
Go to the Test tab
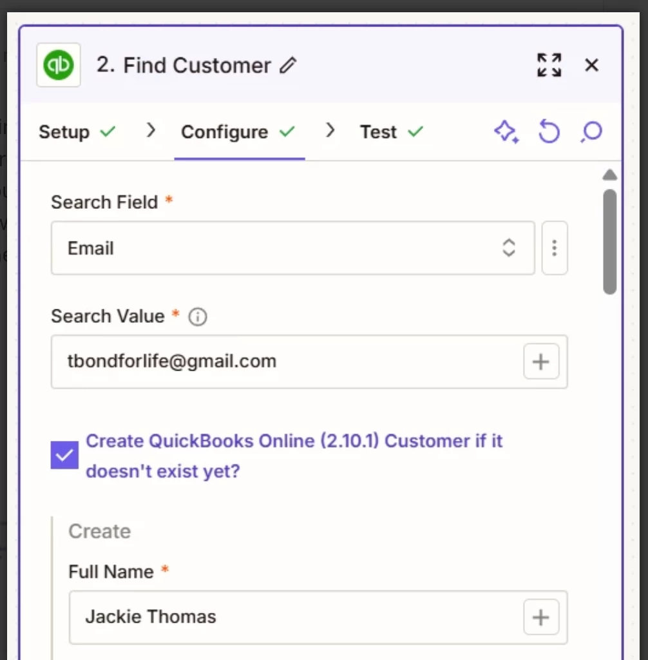point(392,131)
